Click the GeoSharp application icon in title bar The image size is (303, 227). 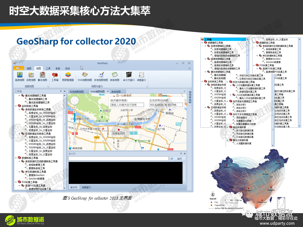point(15,63)
